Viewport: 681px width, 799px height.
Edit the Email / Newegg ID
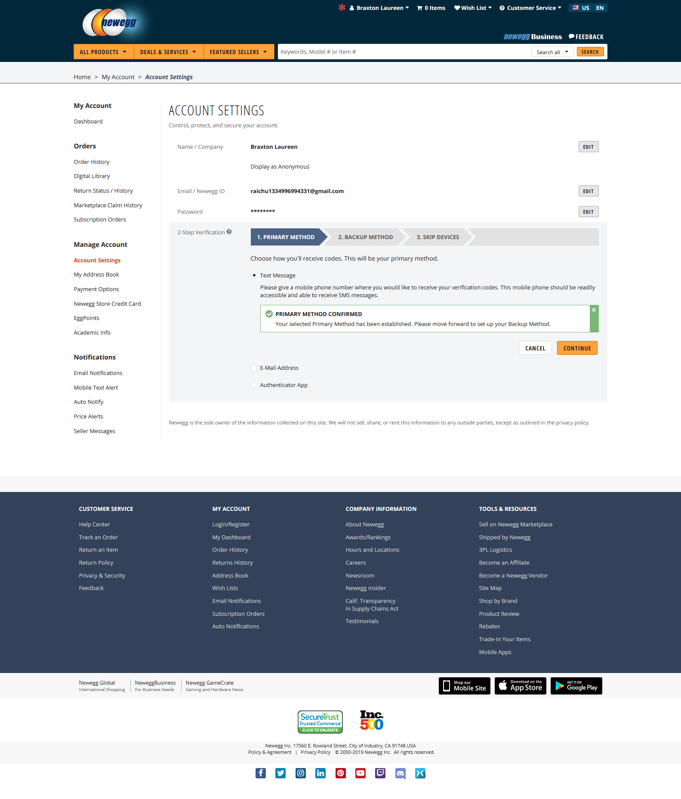tap(589, 191)
